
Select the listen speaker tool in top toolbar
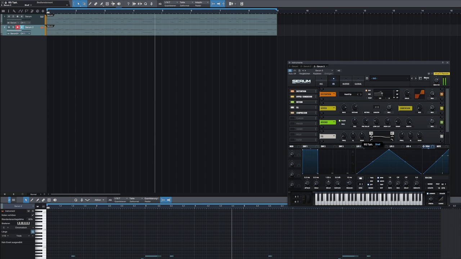pyautogui.click(x=118, y=4)
